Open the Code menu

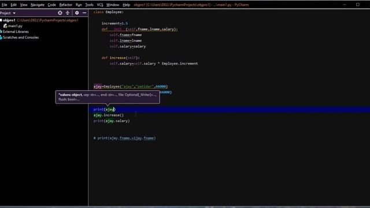click(x=51, y=5)
